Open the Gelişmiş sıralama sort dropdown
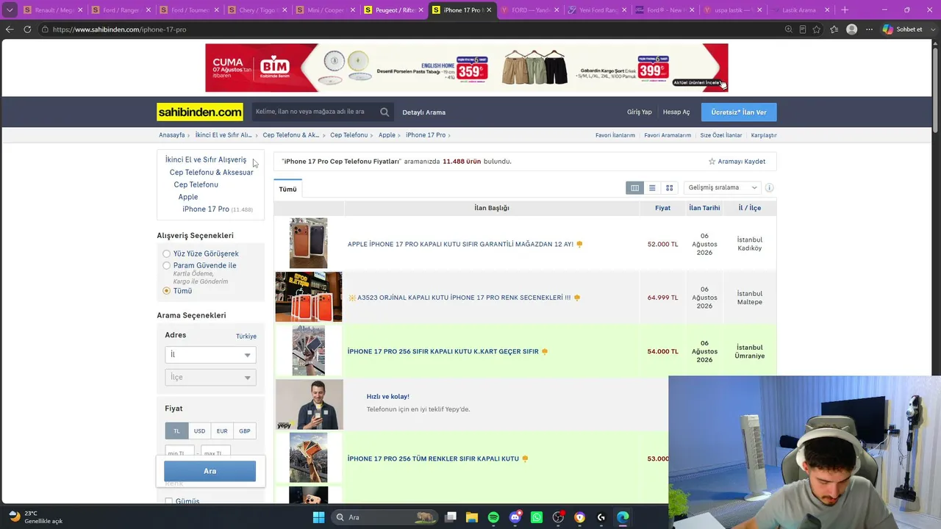The height and width of the screenshot is (529, 941). click(722, 187)
